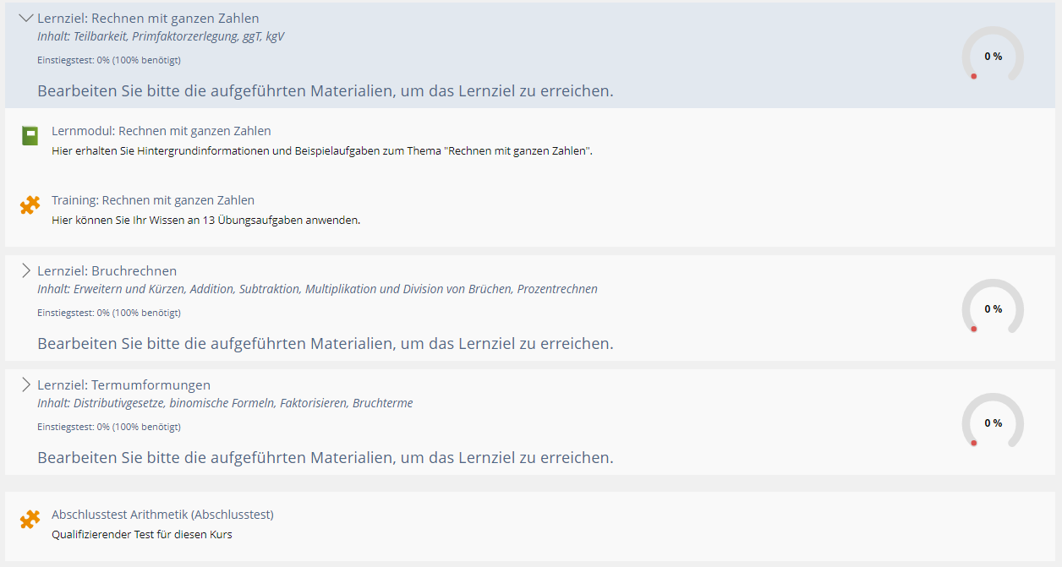The width and height of the screenshot is (1062, 567).
Task: Click the green Lernmodul book icon
Action: [x=30, y=135]
